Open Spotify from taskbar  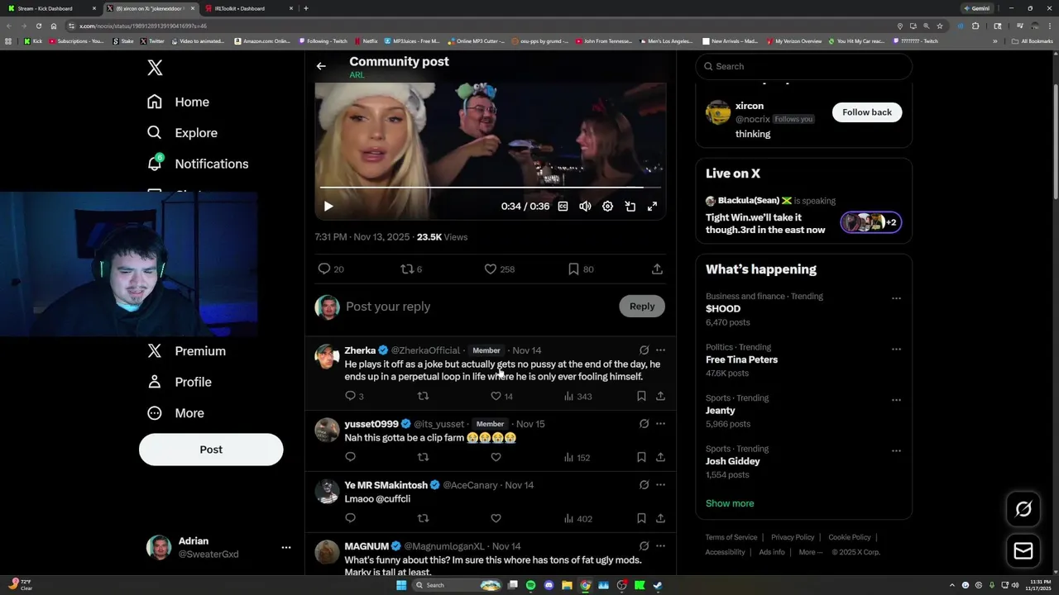tap(530, 585)
